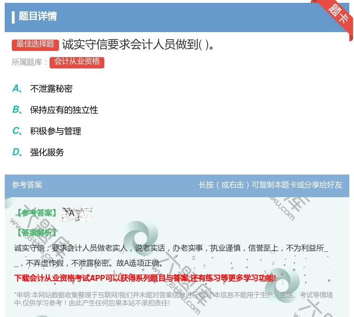Click the letter C option marker
Image resolution: width=354 pixels, height=317 pixels.
coord(17,131)
